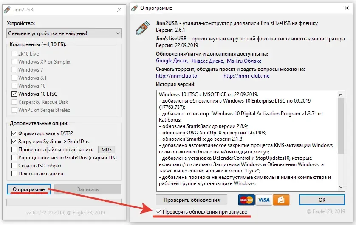Click the MasterCard payment icon
This screenshot has height=225, width=356.
click(246, 200)
